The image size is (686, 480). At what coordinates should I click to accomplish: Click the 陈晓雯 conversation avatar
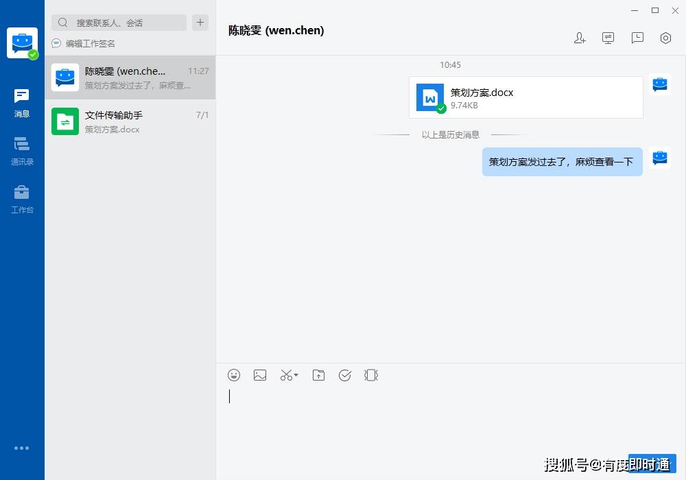coord(65,77)
